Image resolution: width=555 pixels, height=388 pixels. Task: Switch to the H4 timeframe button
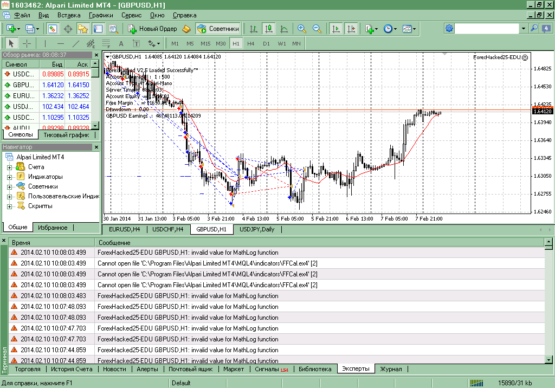(250, 43)
